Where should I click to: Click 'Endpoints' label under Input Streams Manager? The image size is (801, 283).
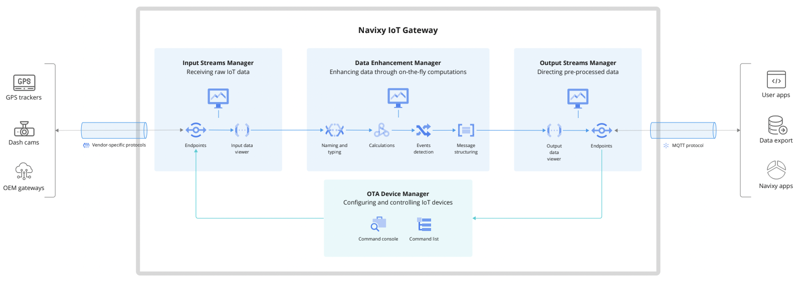195,145
